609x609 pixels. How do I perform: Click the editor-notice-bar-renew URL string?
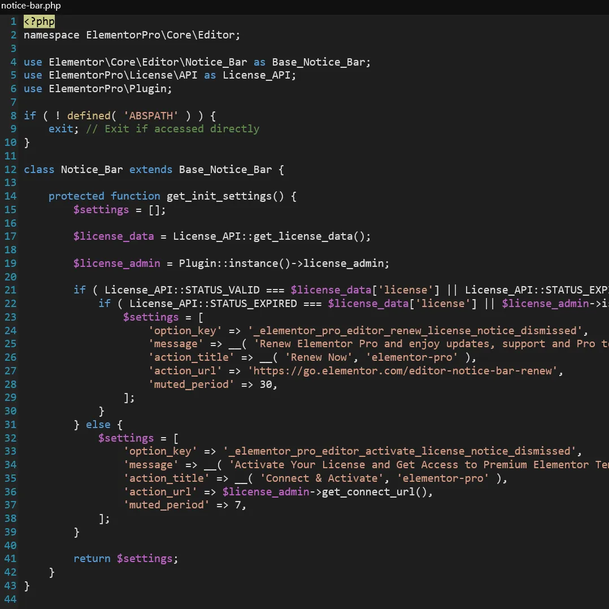click(402, 371)
